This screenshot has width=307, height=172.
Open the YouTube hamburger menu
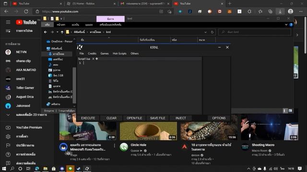click(x=8, y=22)
